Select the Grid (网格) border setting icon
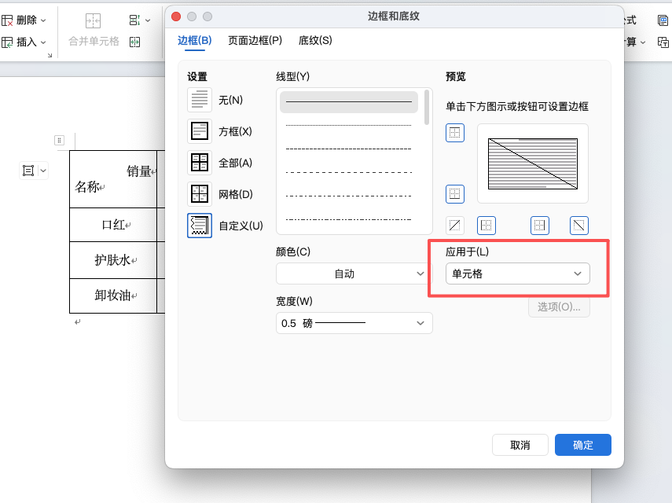 point(200,193)
